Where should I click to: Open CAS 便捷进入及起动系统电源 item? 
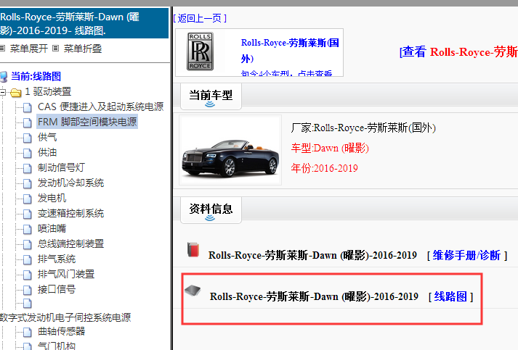[101, 107]
